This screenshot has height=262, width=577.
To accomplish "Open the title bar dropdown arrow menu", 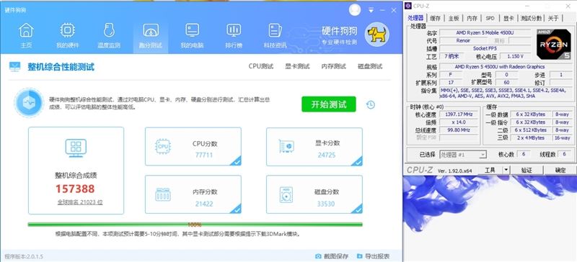I will pos(371,10).
